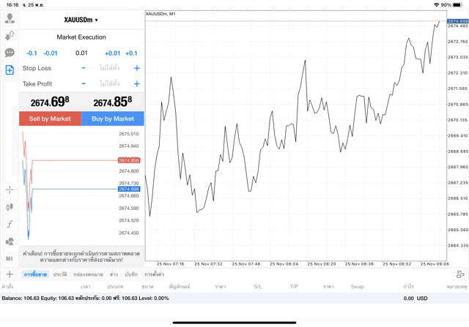Open the chat messages icon
The height and width of the screenshot is (327, 469).
(10, 53)
